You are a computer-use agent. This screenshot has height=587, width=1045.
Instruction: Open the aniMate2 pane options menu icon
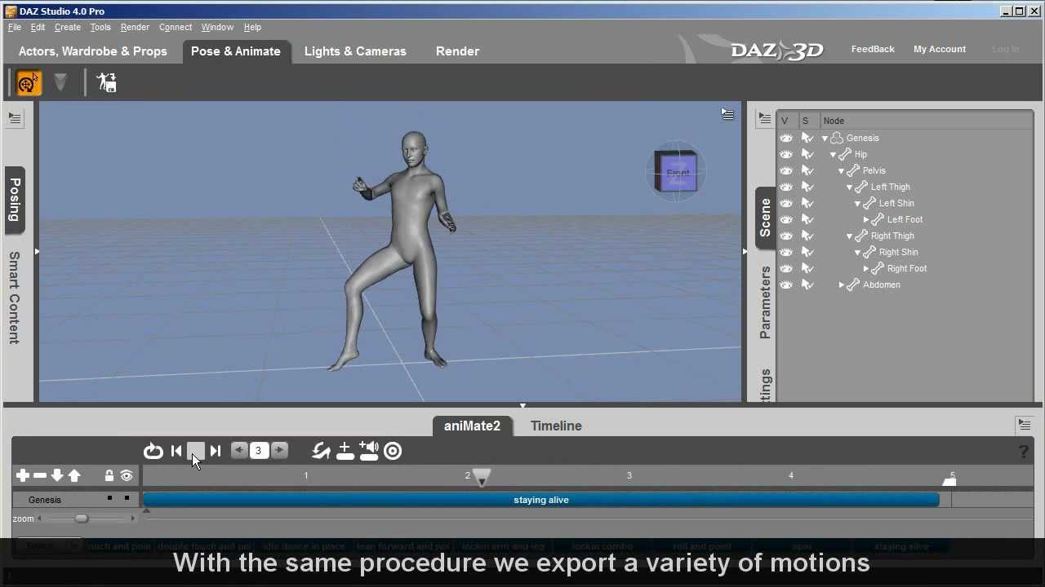[x=1024, y=425]
